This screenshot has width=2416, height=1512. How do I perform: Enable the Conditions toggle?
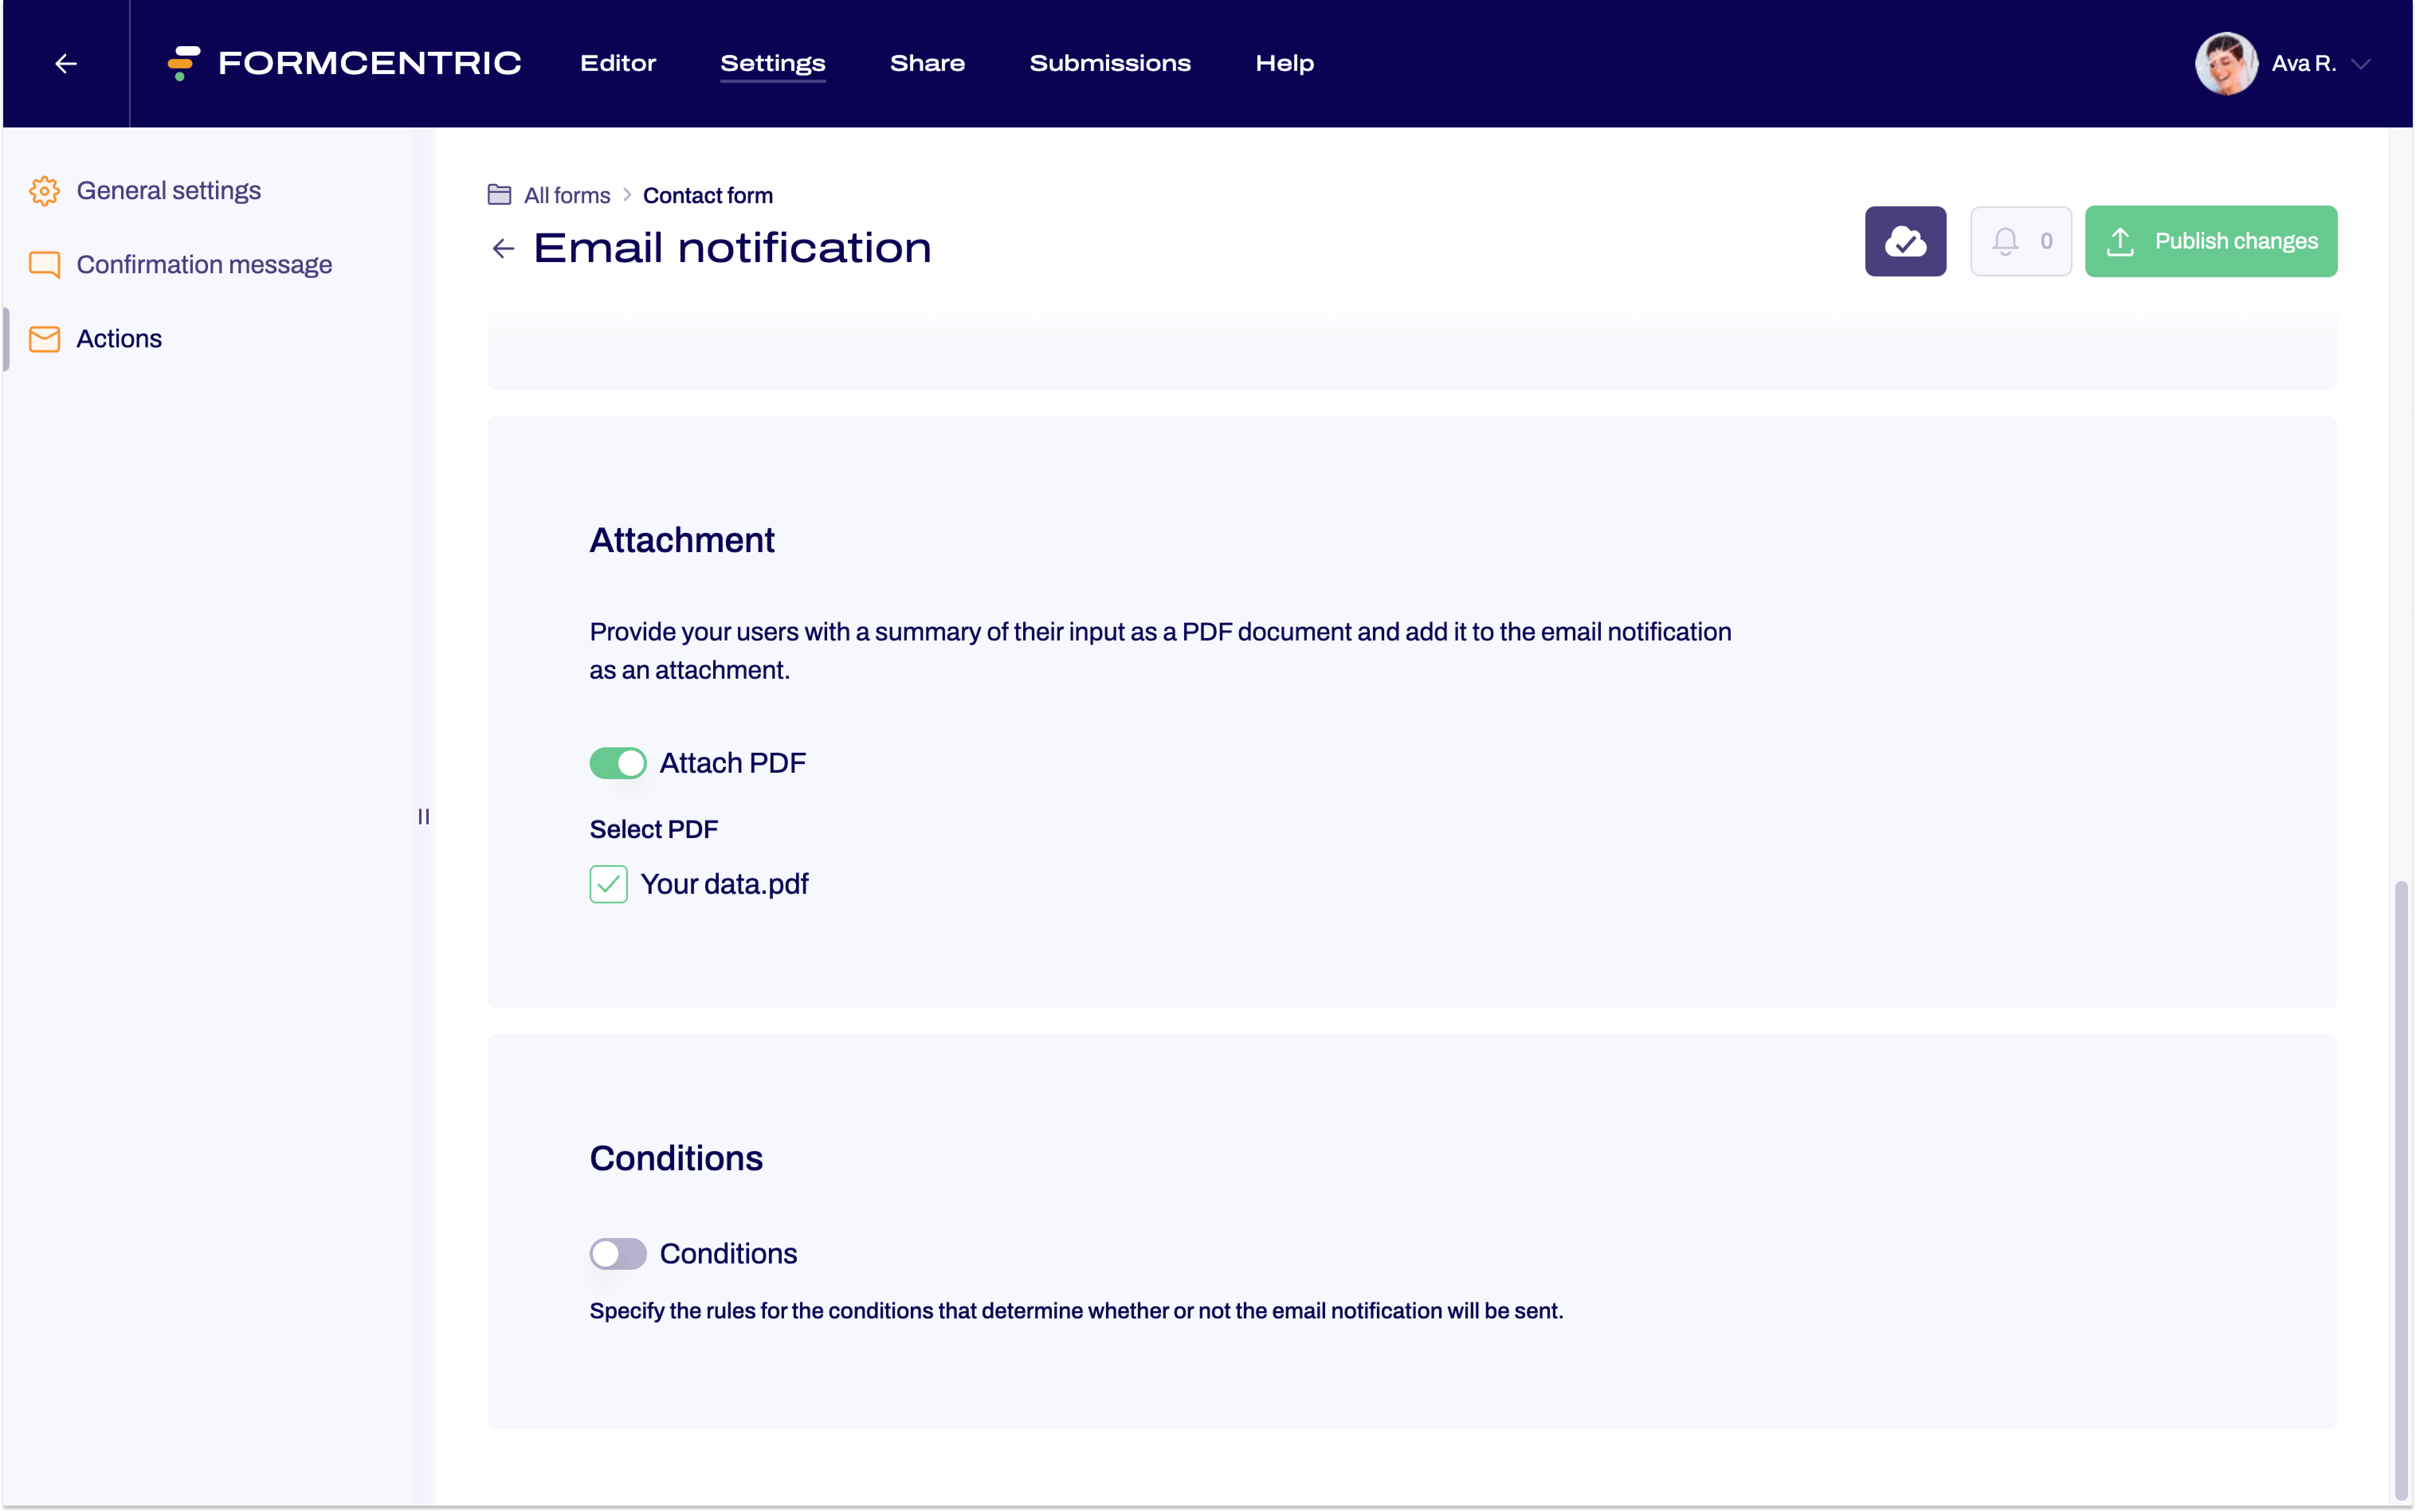click(x=618, y=1253)
